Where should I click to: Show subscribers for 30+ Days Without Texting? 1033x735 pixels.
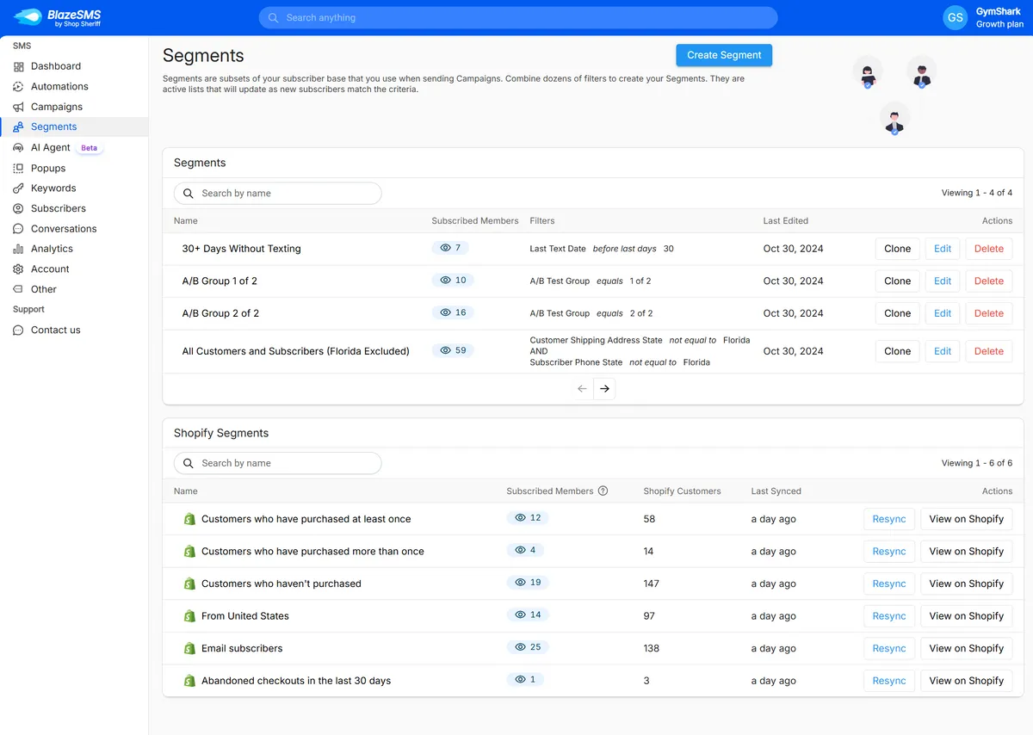tap(450, 247)
